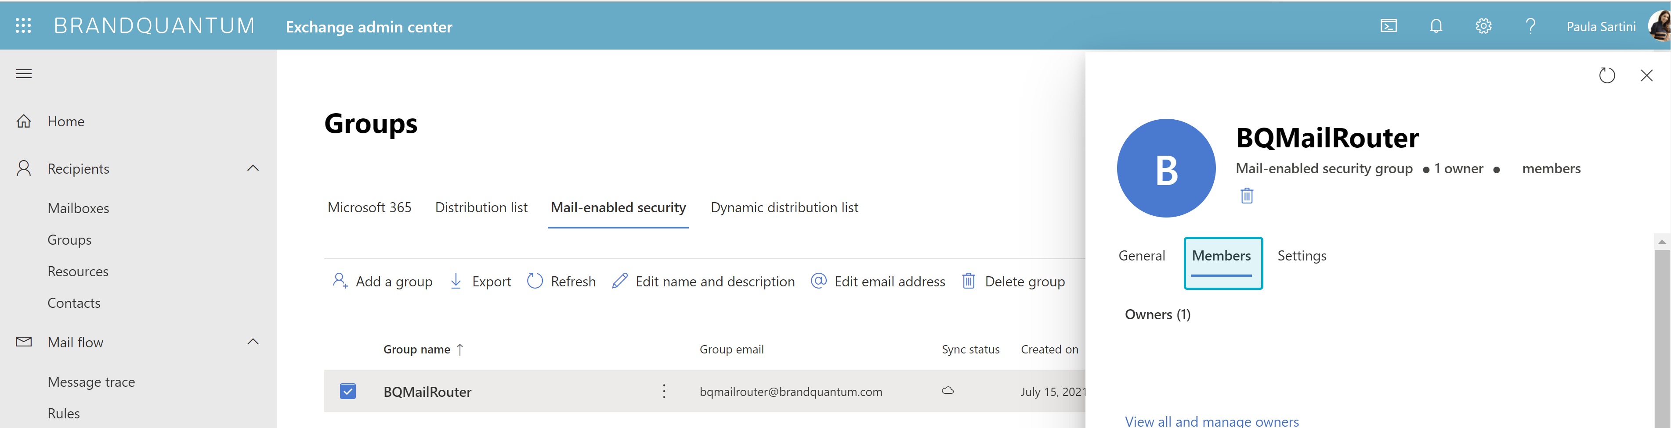The height and width of the screenshot is (428, 1671).
Task: Click the Mail flow envelope icon
Action: click(x=24, y=342)
